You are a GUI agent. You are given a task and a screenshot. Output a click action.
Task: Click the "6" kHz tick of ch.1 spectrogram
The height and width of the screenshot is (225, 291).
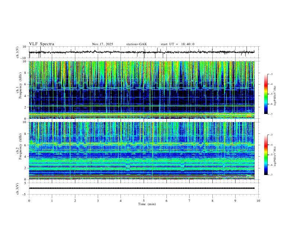pos(26,84)
